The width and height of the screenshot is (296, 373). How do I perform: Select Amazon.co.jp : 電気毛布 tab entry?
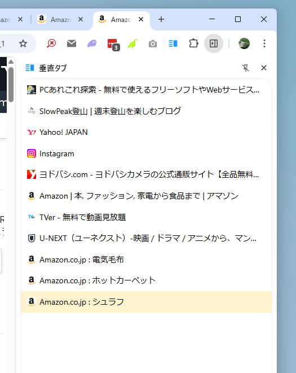coord(146,260)
